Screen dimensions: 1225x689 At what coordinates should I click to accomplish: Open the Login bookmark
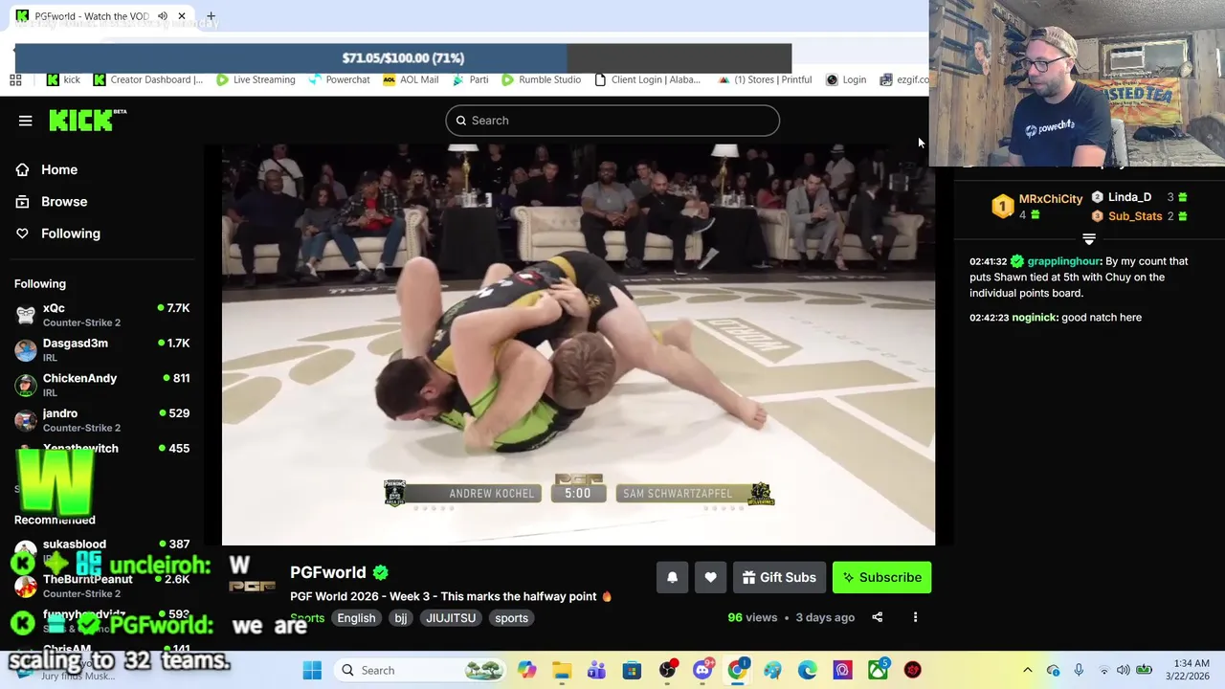click(846, 79)
